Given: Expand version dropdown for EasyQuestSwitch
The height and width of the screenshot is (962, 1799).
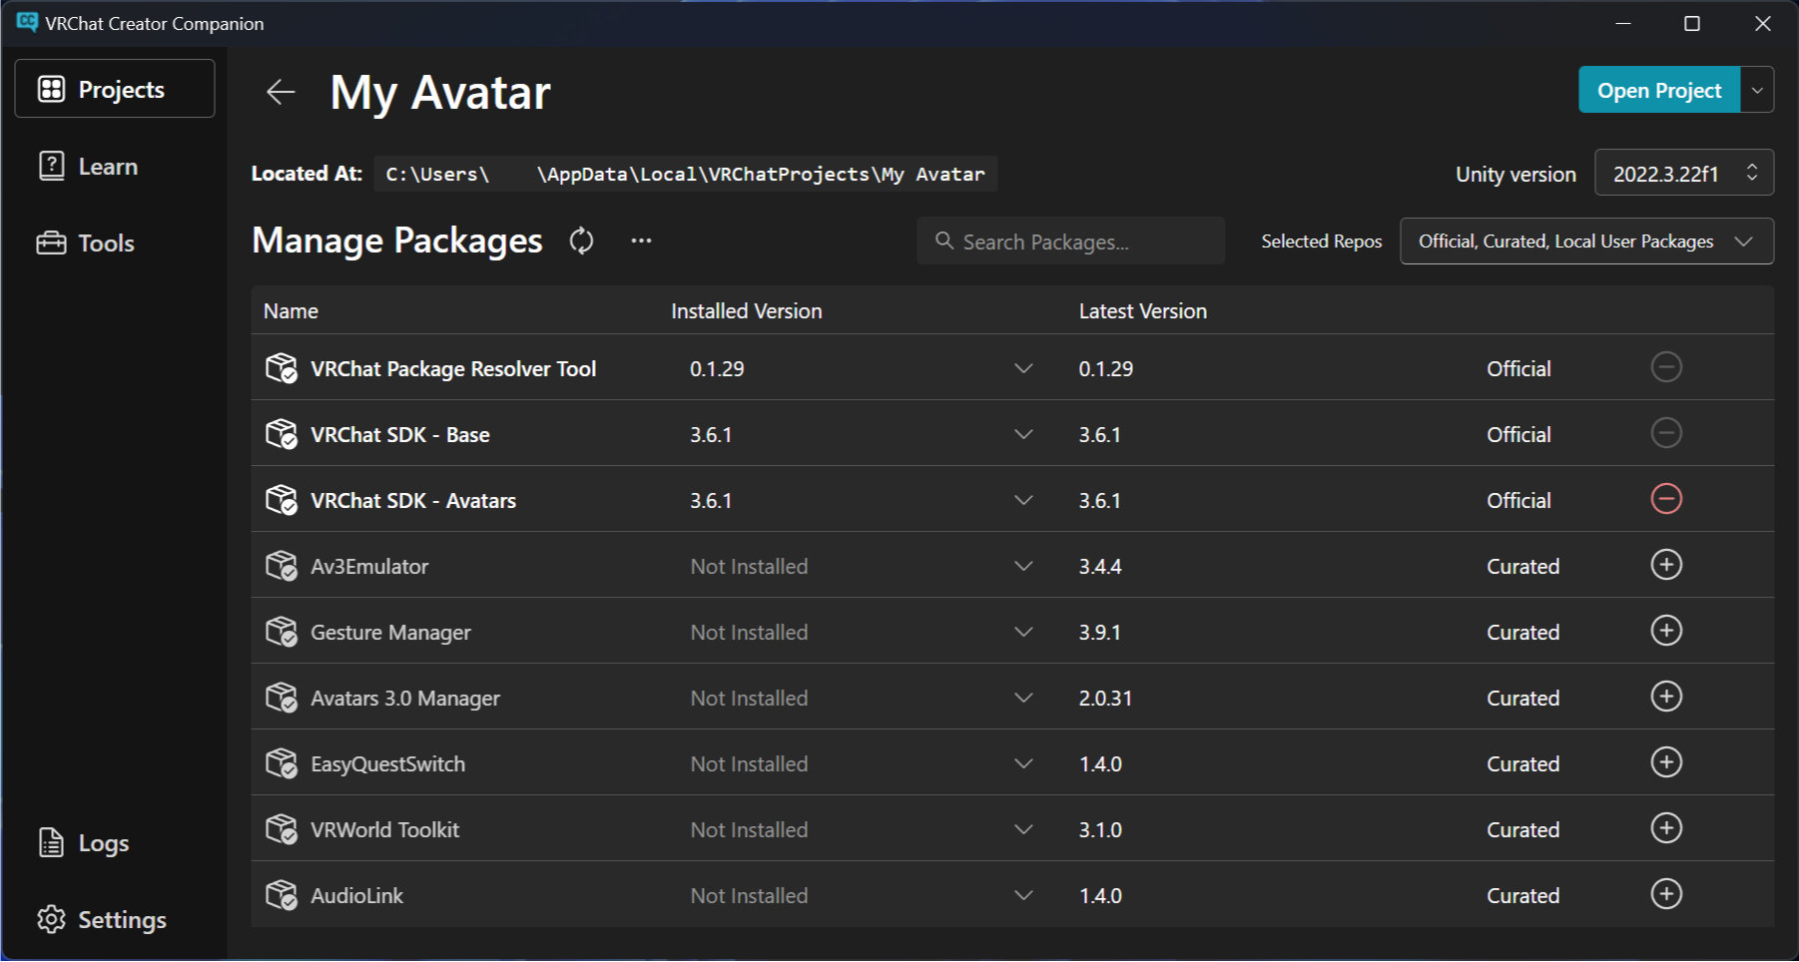Looking at the screenshot, I should click(x=1023, y=763).
